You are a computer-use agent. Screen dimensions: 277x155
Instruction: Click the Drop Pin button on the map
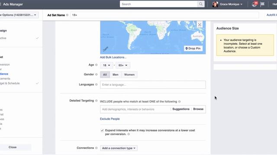tap(193, 48)
